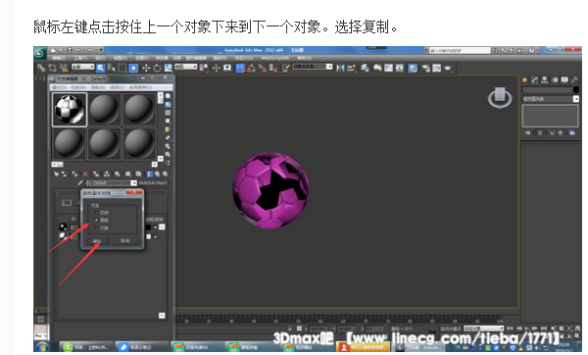Click the object color swatch in command panel
Screen dimensions: 588x355
pos(576,89)
